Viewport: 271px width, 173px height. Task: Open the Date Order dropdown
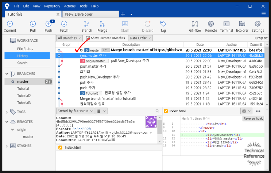coord(140,38)
